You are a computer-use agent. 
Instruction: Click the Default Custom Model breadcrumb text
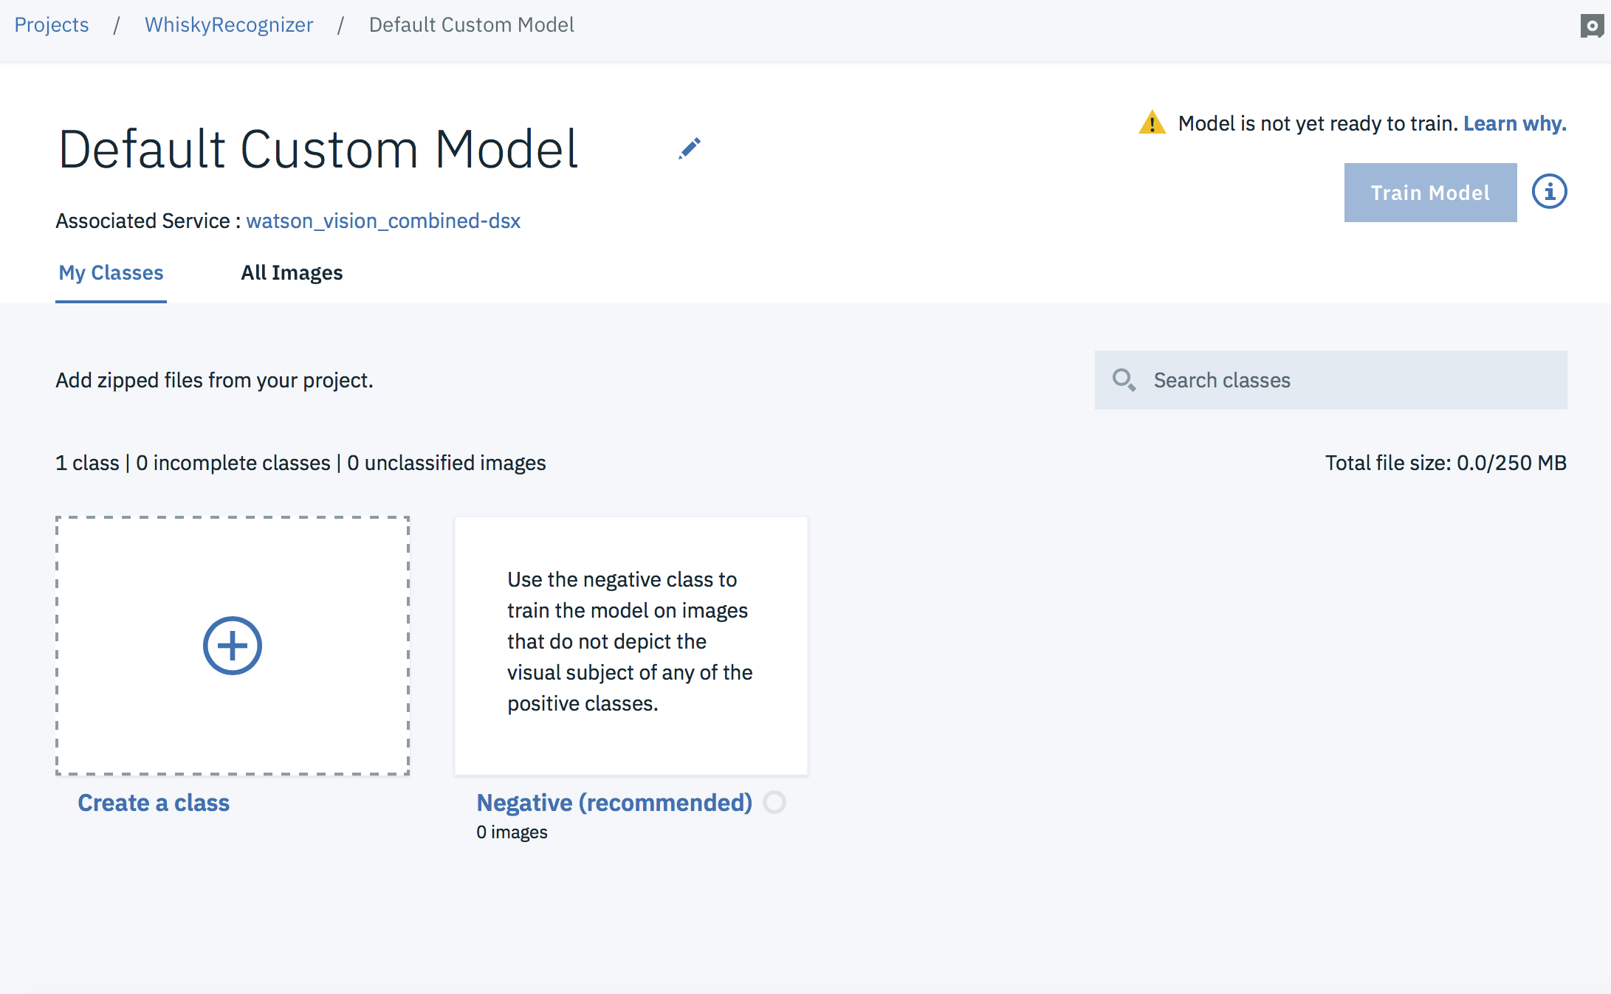click(471, 25)
